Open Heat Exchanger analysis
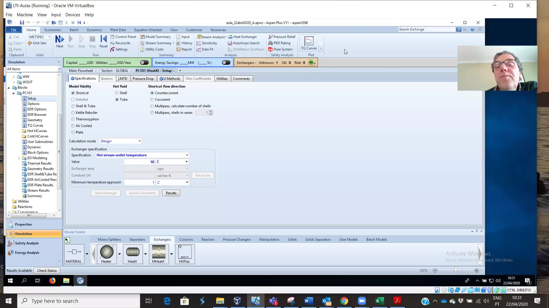Screen dimensions: 549x308 [242, 37]
